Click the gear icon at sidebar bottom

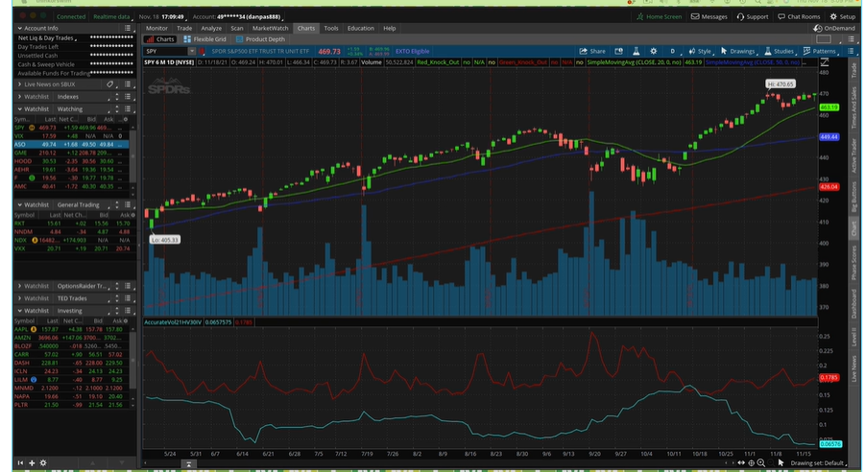coord(43,463)
